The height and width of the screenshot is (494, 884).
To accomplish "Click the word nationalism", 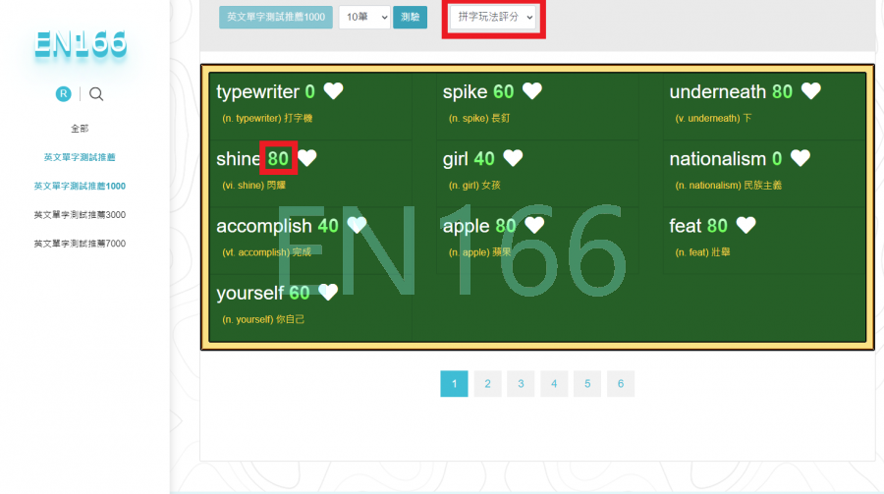I will (718, 159).
